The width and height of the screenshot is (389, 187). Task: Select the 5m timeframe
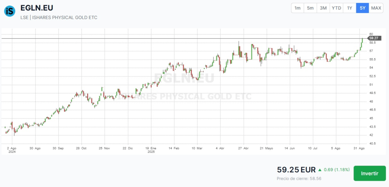pos(310,8)
